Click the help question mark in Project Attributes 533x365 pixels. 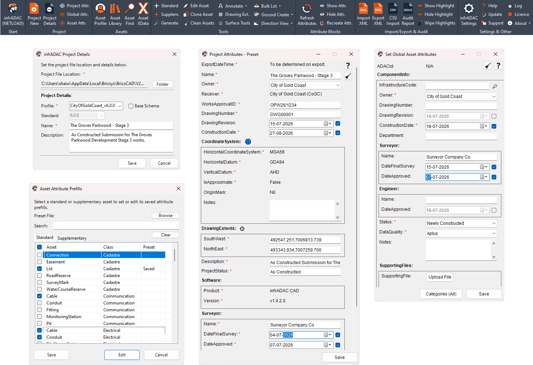[x=348, y=65]
